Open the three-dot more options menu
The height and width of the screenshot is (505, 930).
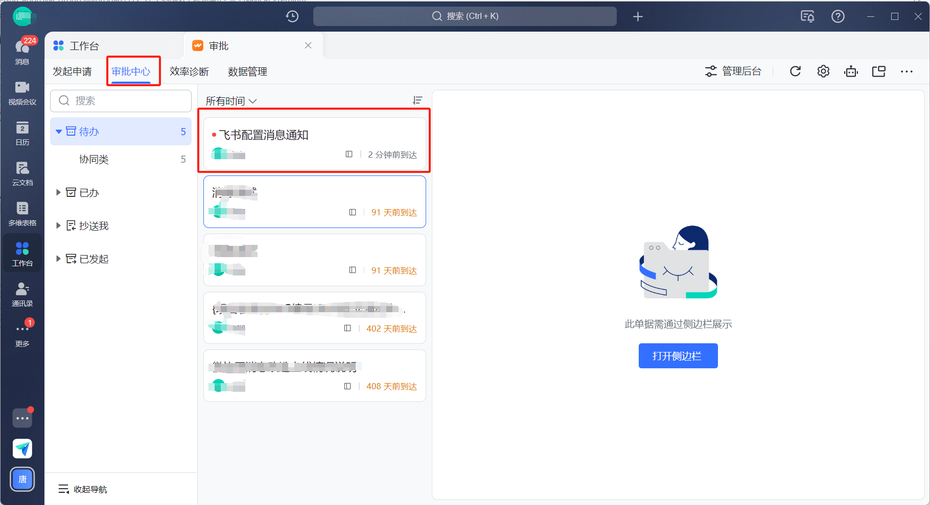tap(906, 71)
